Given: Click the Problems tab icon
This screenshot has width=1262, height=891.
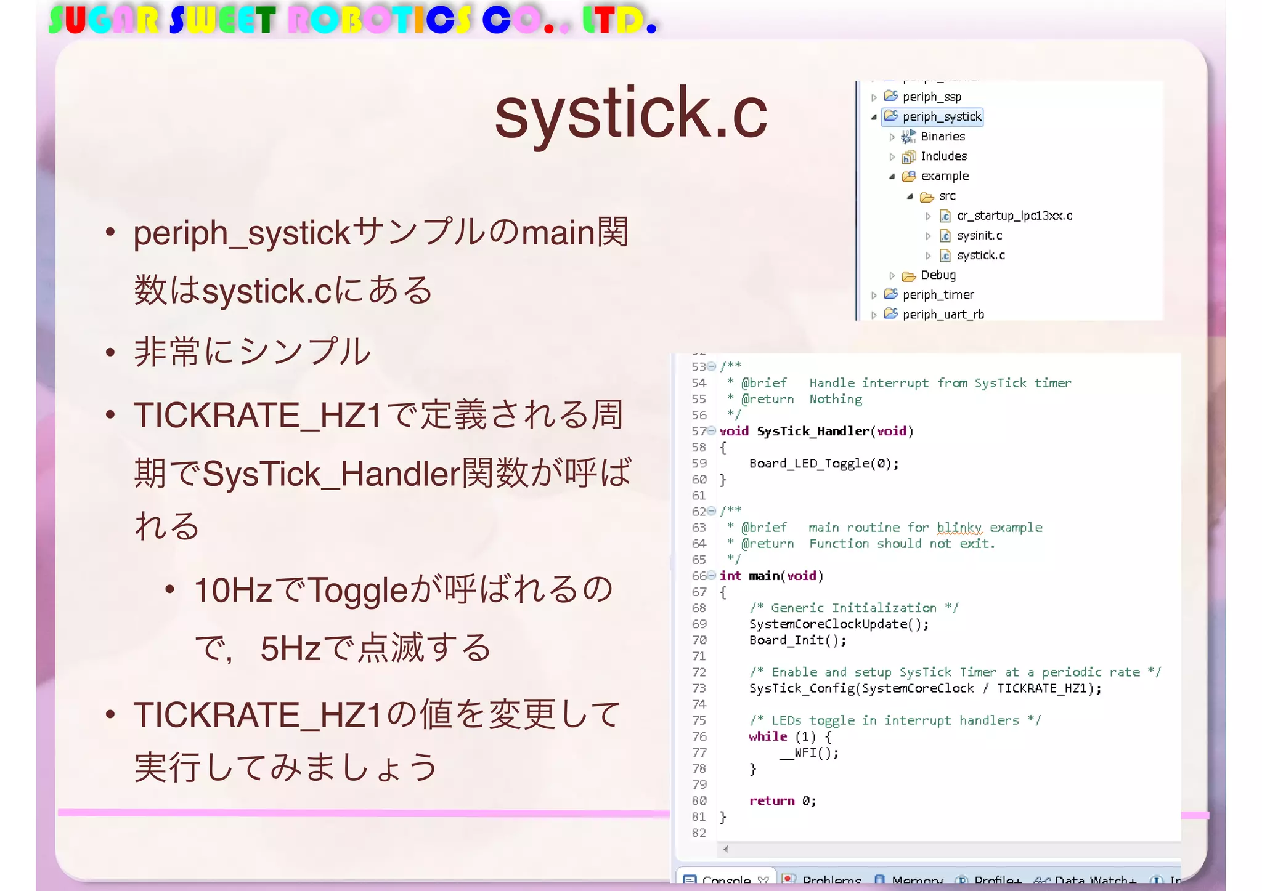Looking at the screenshot, I should click(x=788, y=879).
